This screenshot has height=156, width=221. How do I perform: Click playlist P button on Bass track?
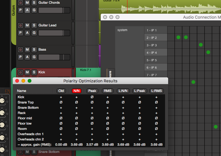coord(21,57)
